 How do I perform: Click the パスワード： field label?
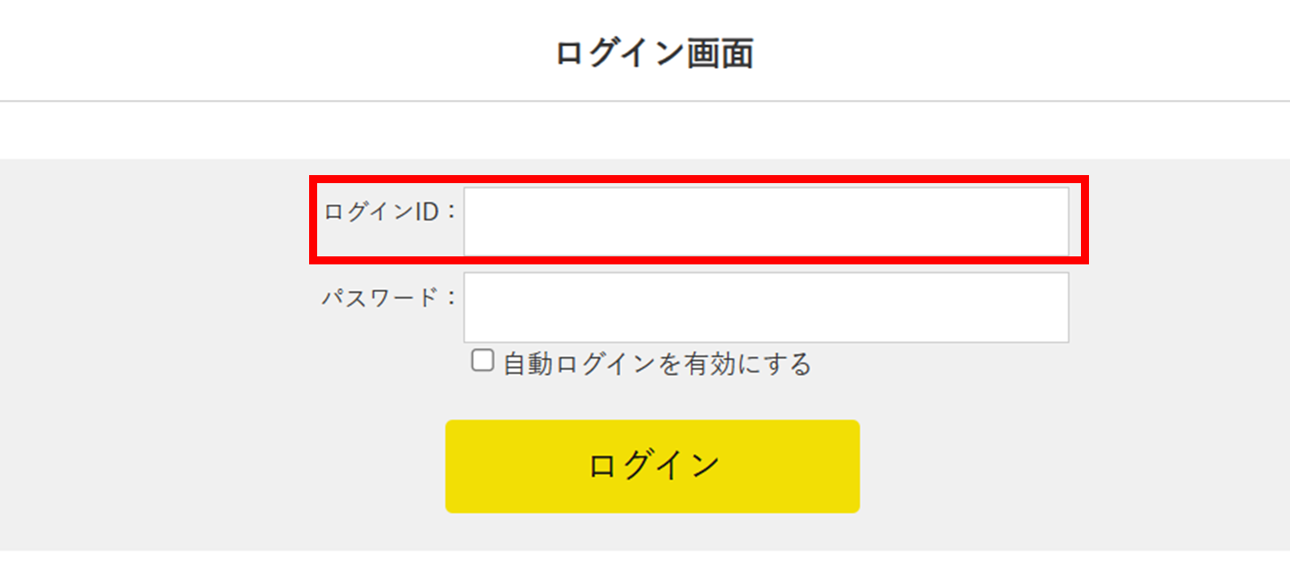[390, 298]
